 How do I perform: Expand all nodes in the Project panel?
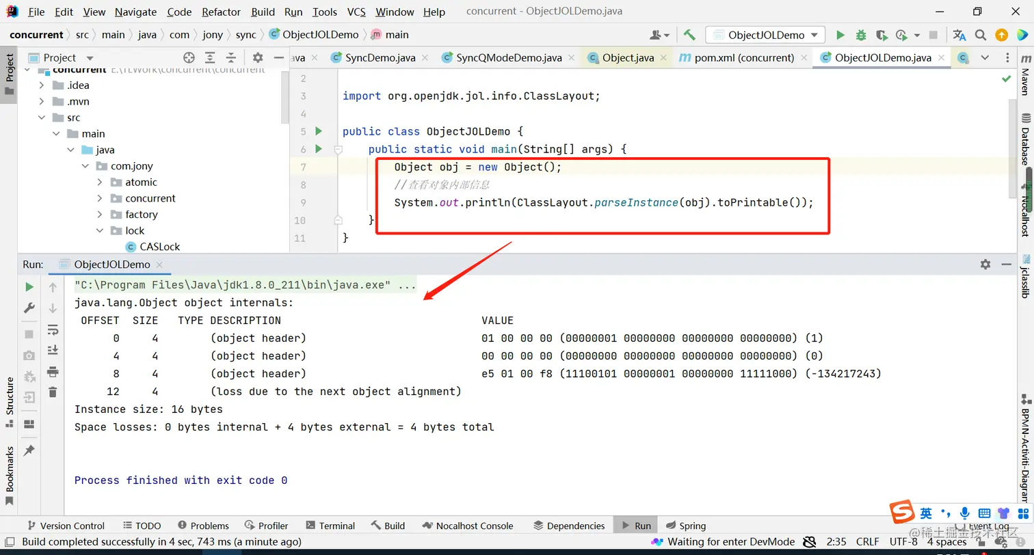tap(210, 58)
